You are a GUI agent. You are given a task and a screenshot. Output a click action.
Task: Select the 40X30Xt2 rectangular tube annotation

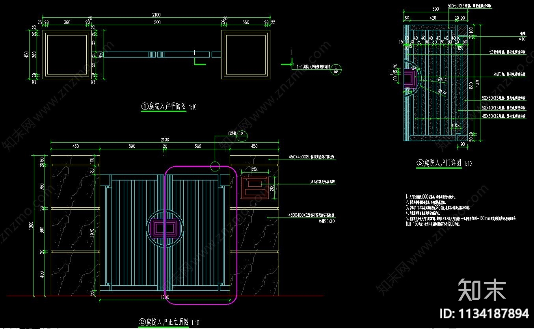click(x=504, y=117)
